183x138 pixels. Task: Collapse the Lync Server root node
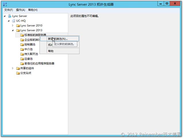tap(5, 16)
